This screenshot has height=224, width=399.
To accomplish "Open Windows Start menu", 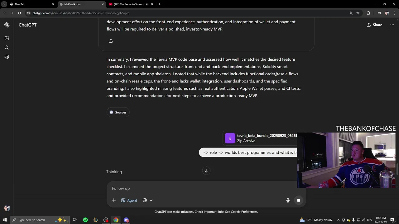I will tap(5, 220).
